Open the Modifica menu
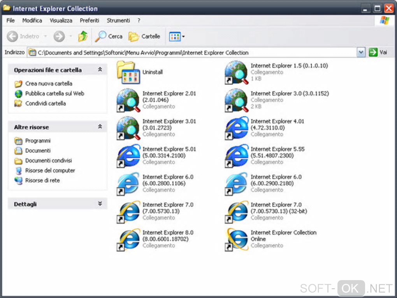Screen dimensions: 397x298 [x=32, y=21]
